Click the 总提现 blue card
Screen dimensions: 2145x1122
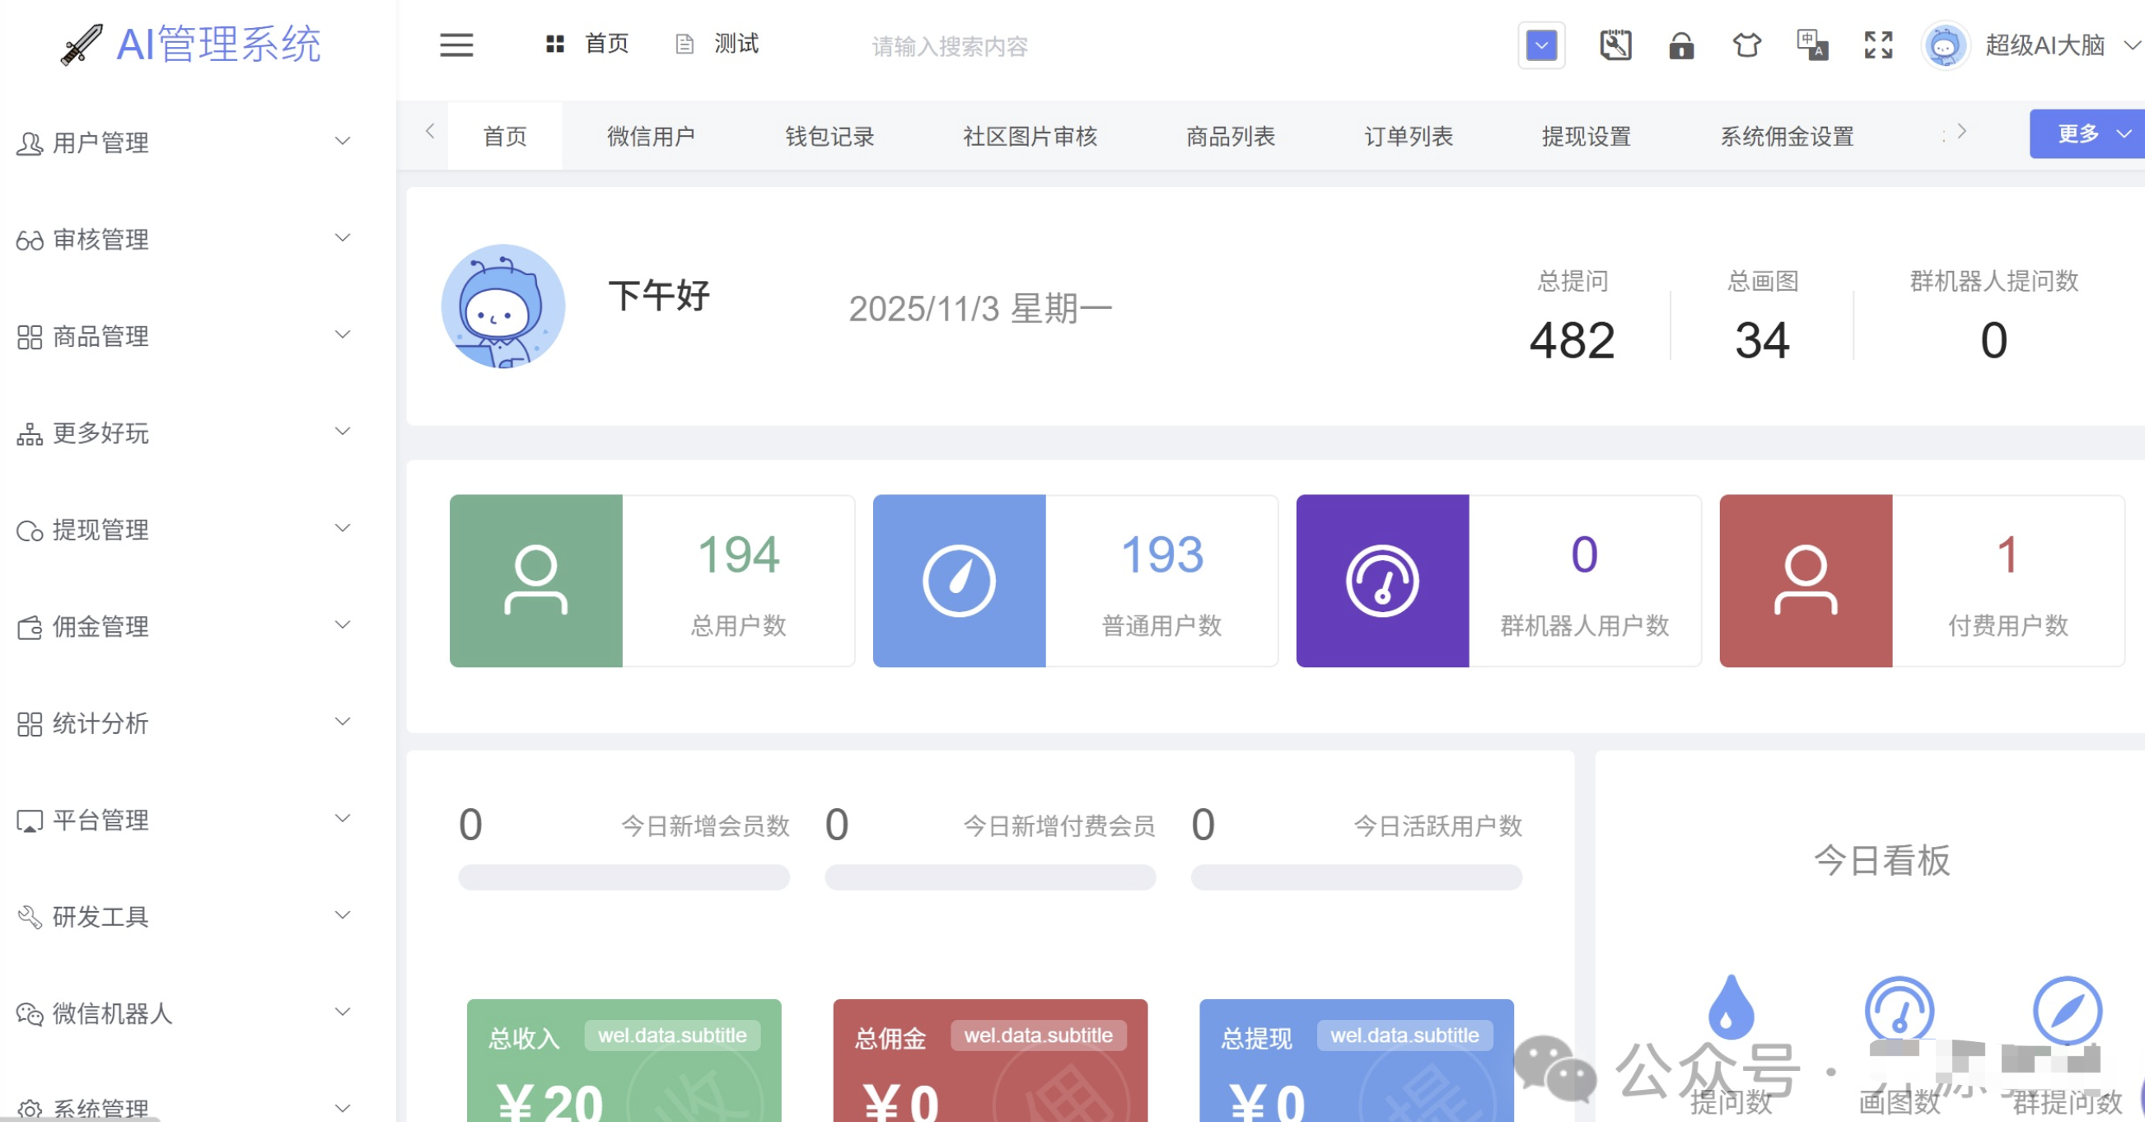pyautogui.click(x=1357, y=1060)
